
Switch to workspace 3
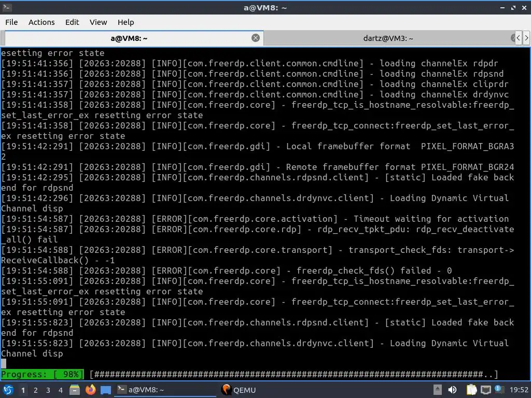click(x=48, y=390)
